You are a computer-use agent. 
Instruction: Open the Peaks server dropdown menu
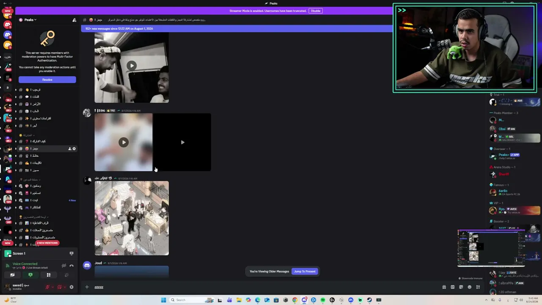coord(30,20)
